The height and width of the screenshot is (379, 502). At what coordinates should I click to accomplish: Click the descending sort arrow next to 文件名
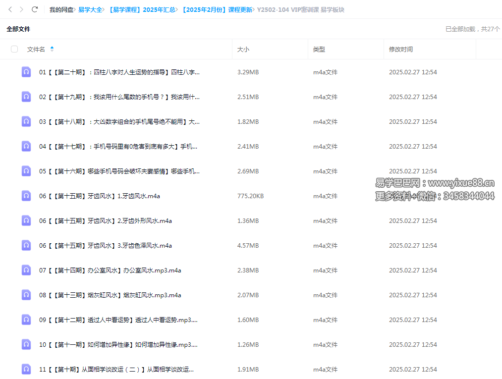[x=53, y=51]
